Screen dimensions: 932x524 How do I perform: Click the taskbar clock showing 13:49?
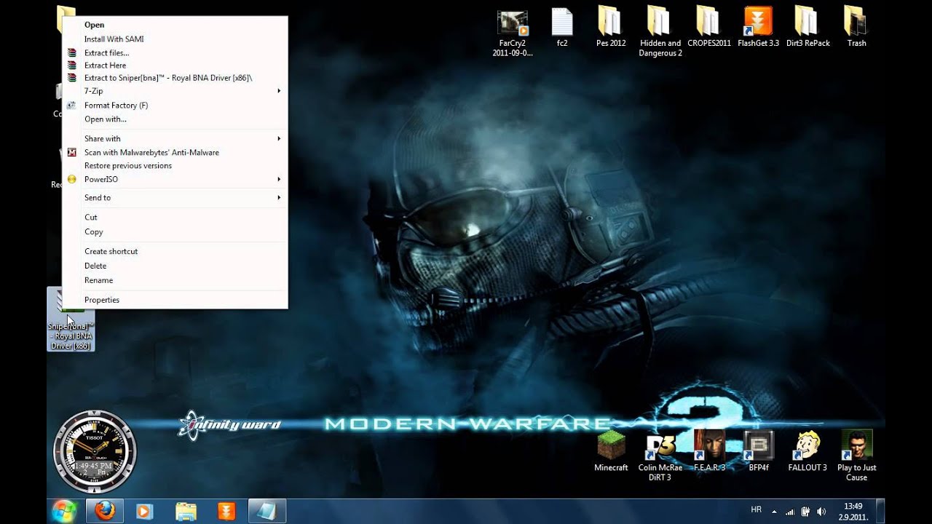pyautogui.click(x=853, y=511)
